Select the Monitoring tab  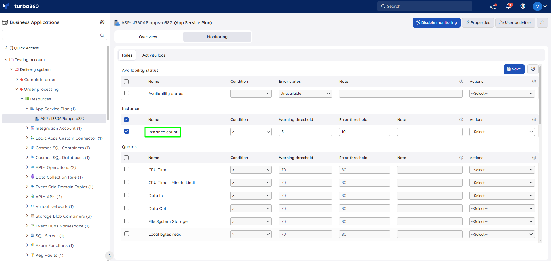pos(217,37)
